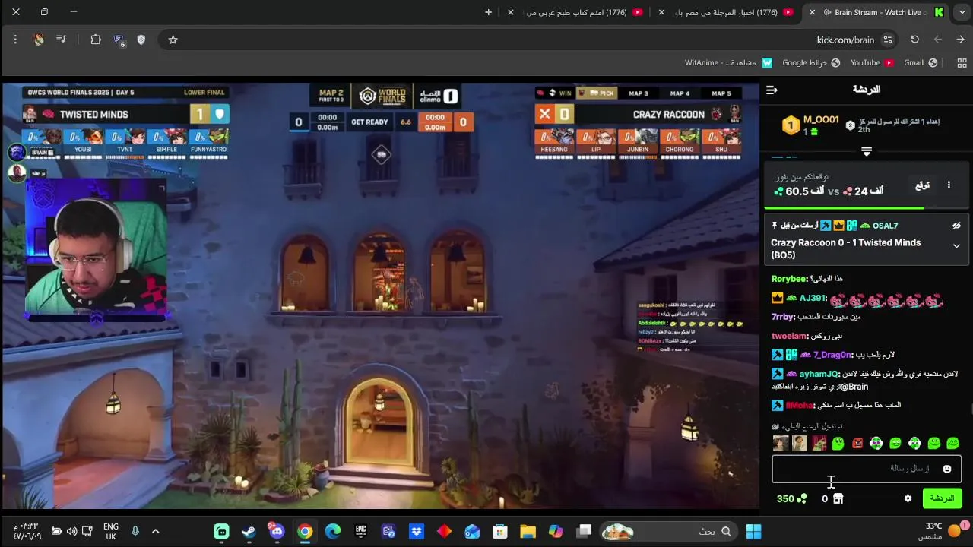This screenshot has height=547, width=973.
Task: Open the Extensions puzzle icon
Action: (x=96, y=40)
